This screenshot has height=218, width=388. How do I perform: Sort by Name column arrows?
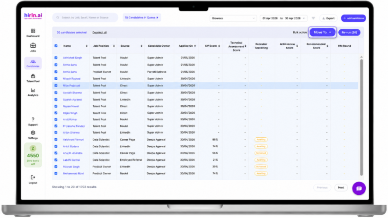pyautogui.click(x=87, y=46)
